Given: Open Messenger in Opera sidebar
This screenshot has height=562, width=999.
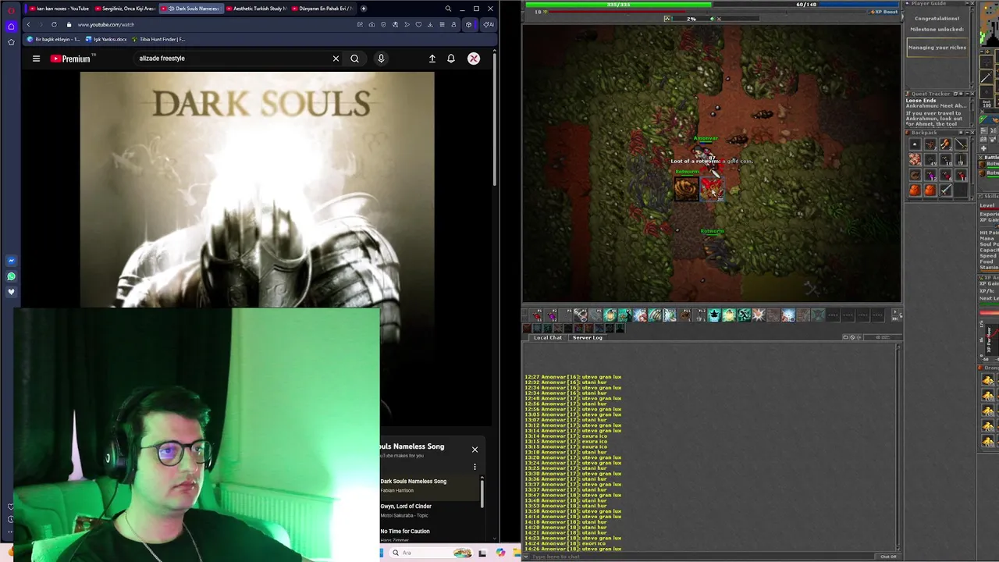Looking at the screenshot, I should (11, 261).
